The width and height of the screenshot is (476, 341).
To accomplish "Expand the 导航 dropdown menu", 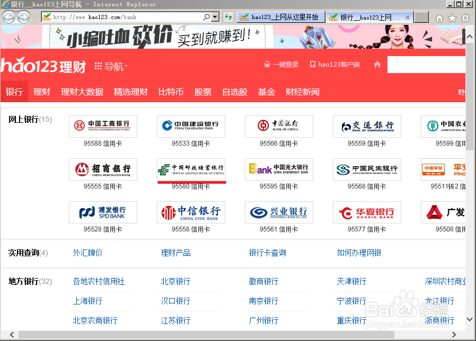I will click(111, 66).
